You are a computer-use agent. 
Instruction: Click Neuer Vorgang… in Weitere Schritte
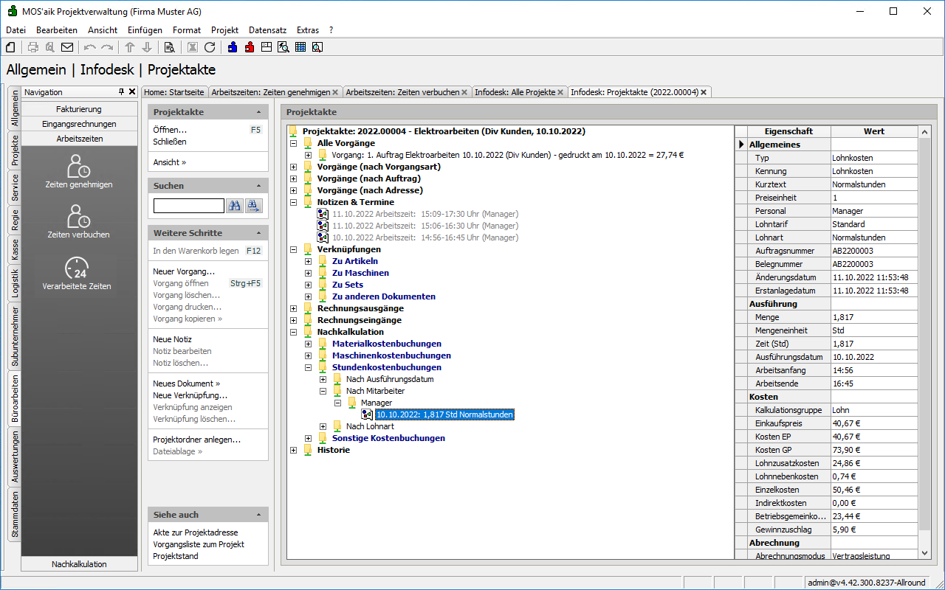184,271
